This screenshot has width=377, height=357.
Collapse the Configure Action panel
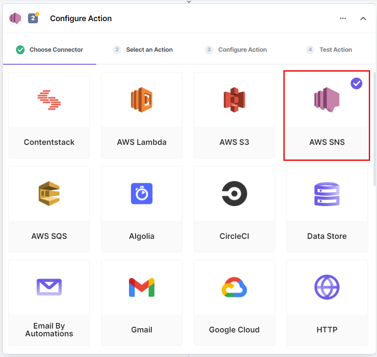(x=363, y=19)
